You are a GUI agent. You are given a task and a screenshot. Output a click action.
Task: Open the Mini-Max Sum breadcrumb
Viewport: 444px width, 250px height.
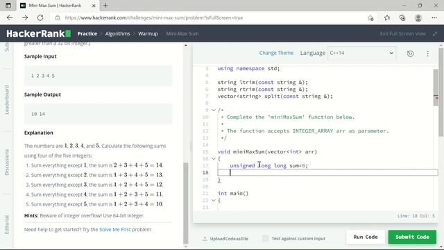[x=182, y=33]
